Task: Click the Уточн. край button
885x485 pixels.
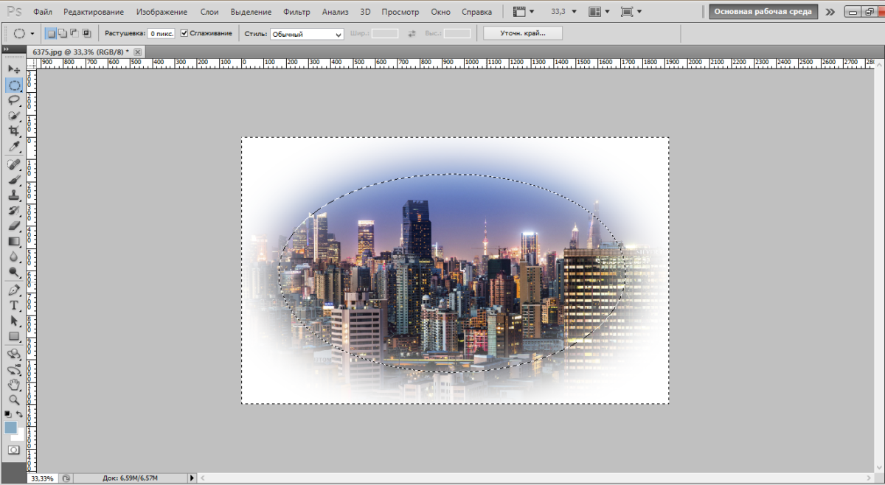Action: 524,33
